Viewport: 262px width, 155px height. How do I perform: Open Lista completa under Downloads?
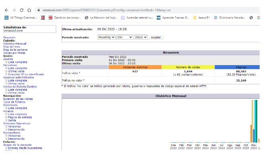pos(17,108)
